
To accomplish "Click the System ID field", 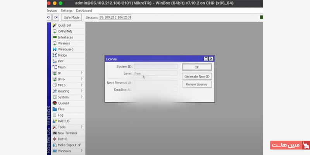I will 155,66.
